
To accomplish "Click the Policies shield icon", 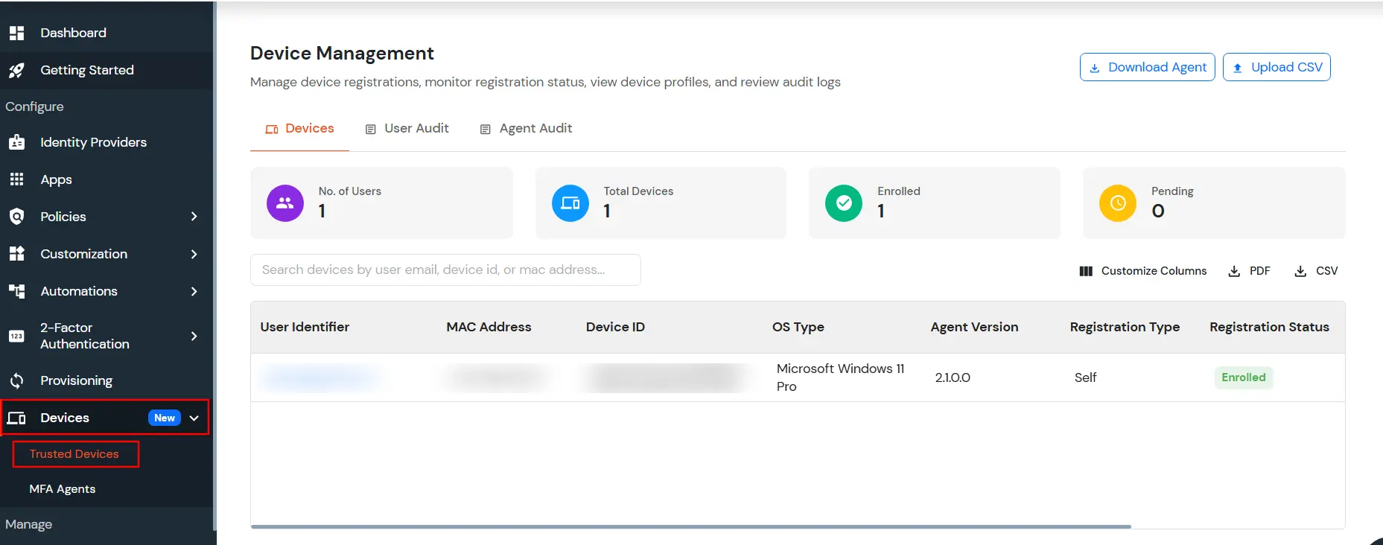I will [16, 217].
